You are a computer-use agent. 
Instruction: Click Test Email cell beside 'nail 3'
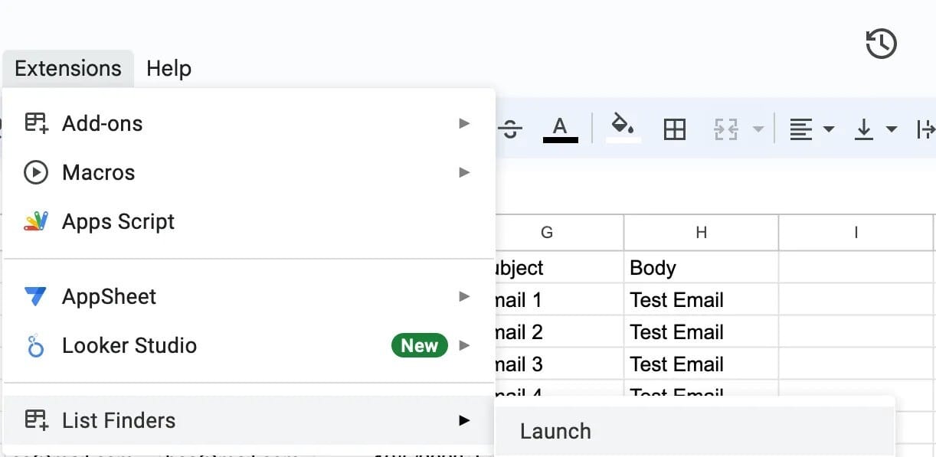pos(701,364)
